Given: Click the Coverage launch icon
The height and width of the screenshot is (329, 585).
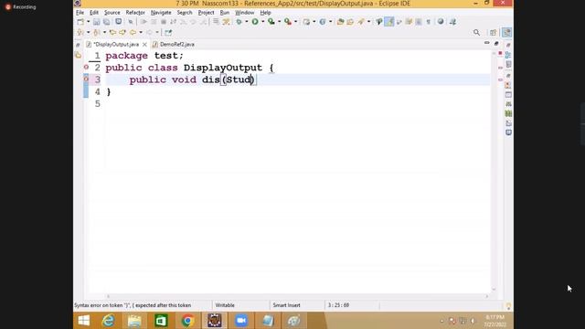Looking at the screenshot, I should (x=271, y=22).
